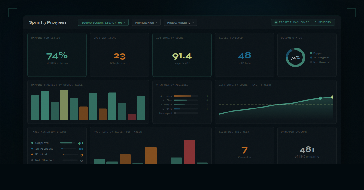Expand the Phase: Mapping dropdown
This screenshot has height=190, width=364.
[x=180, y=22]
